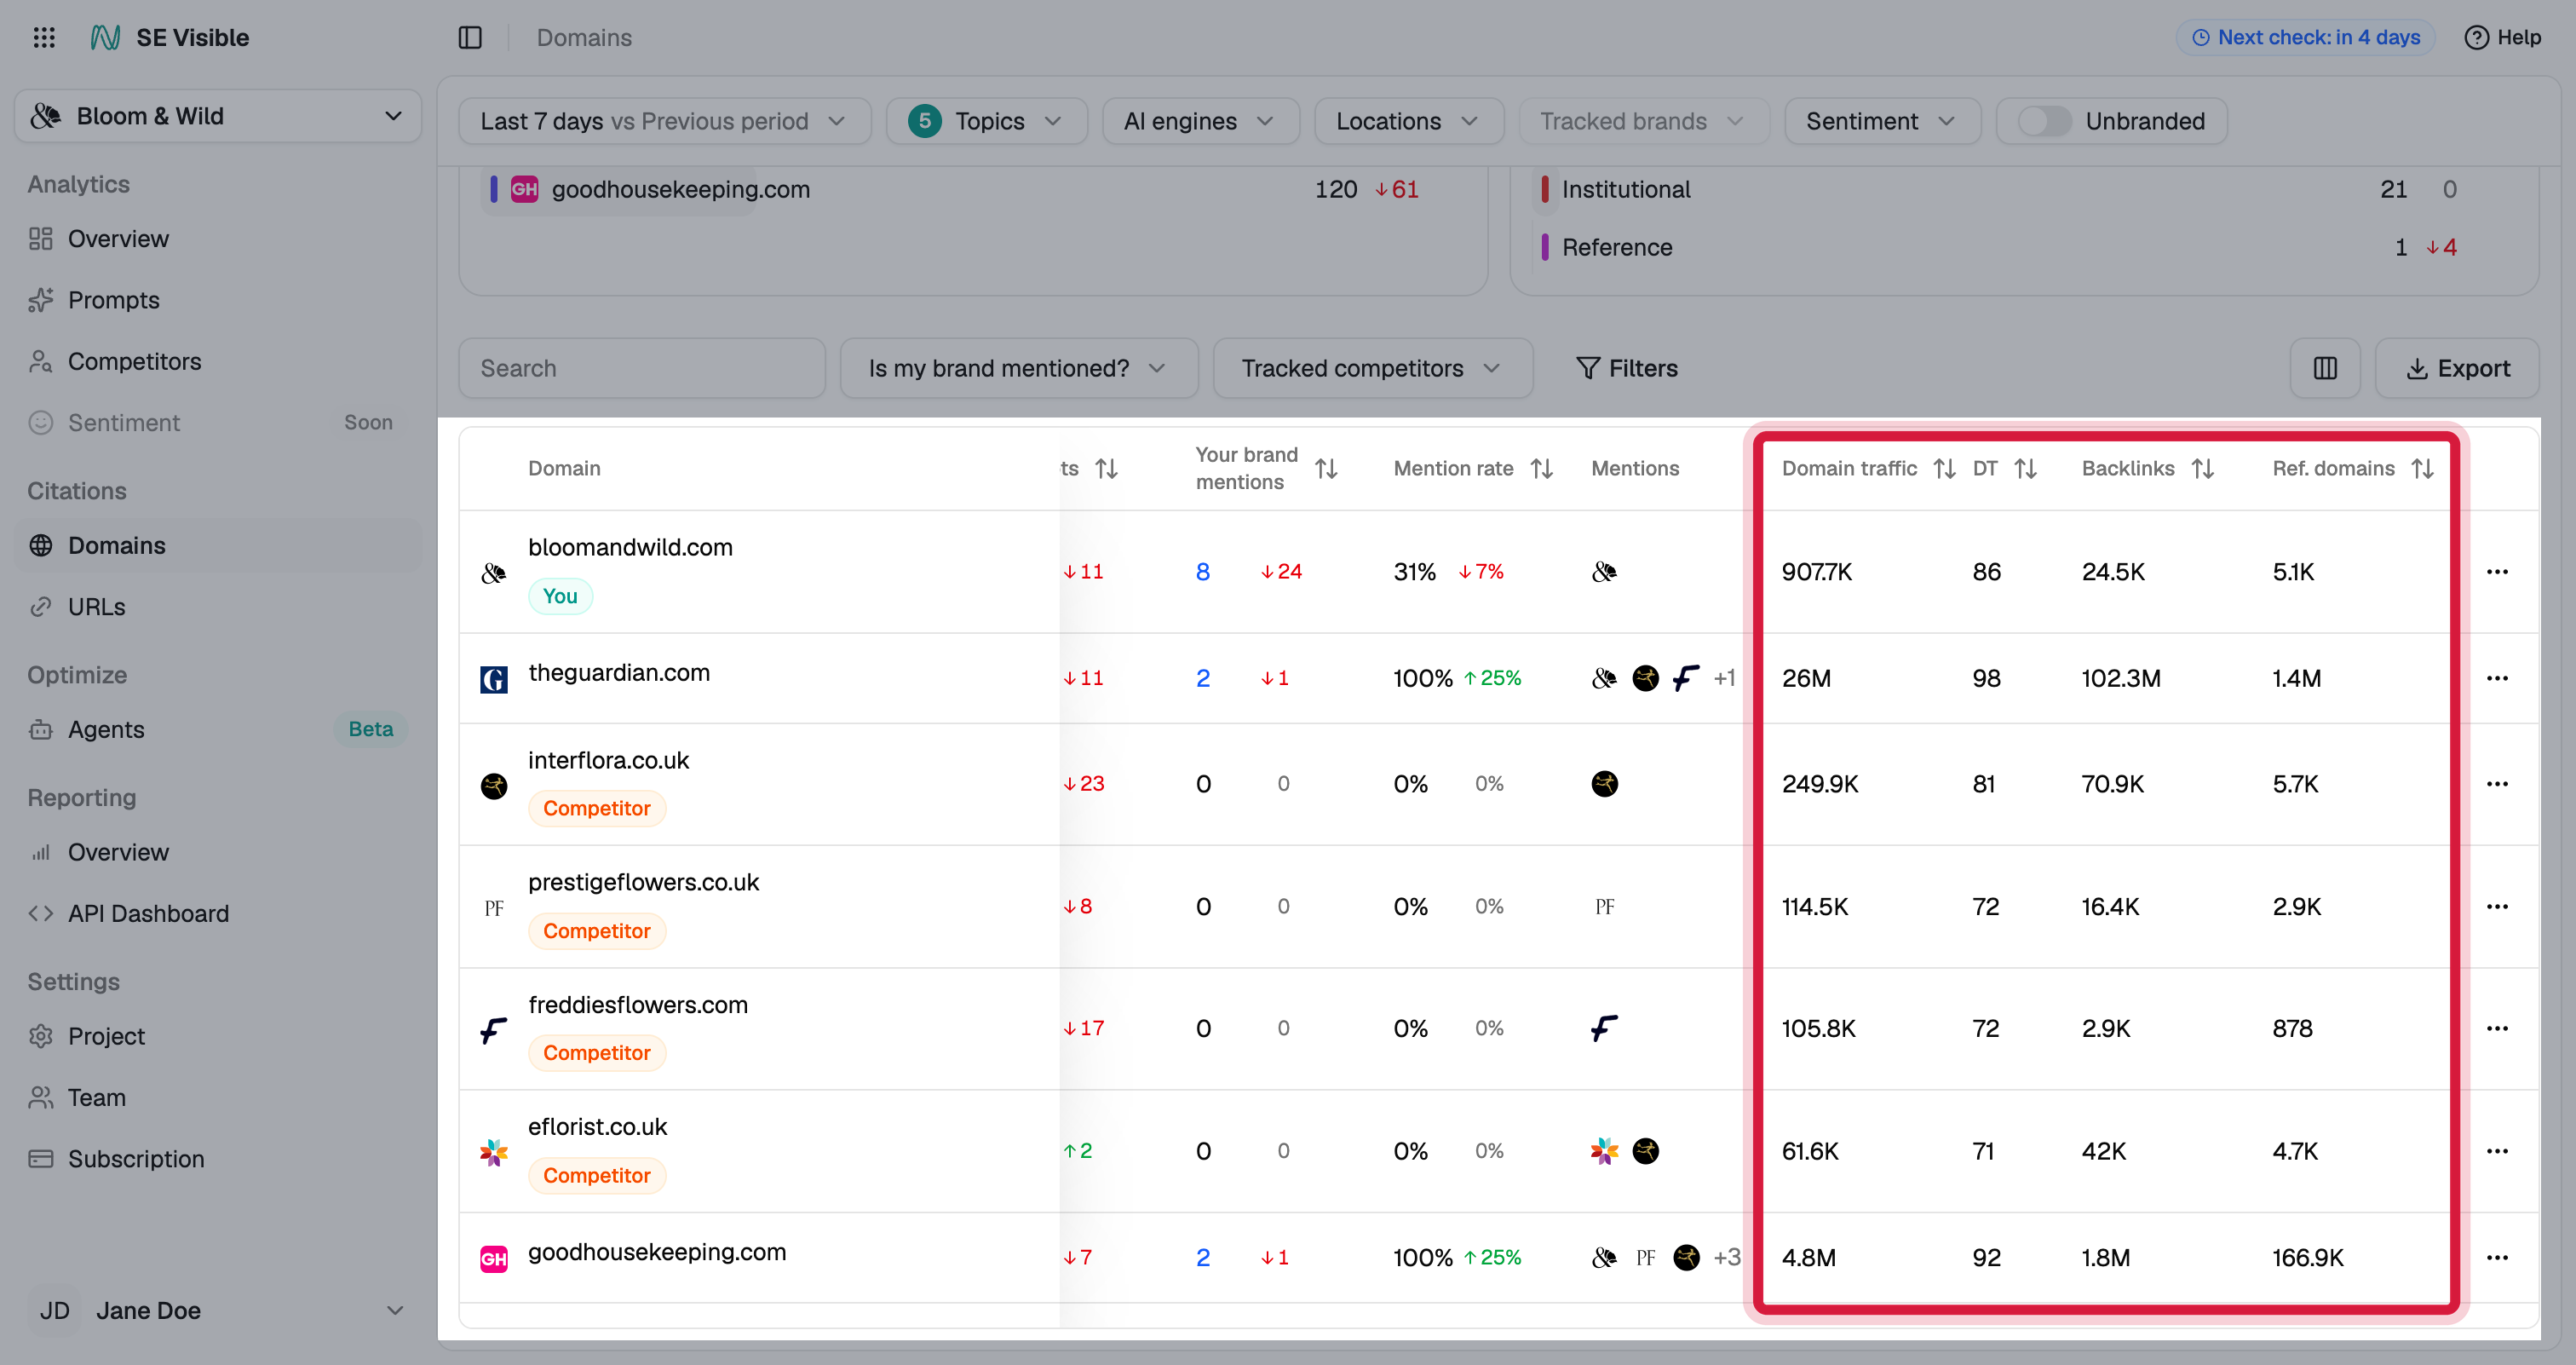Expand the AI engines dropdown
Viewport: 2576px width, 1365px height.
point(1200,121)
